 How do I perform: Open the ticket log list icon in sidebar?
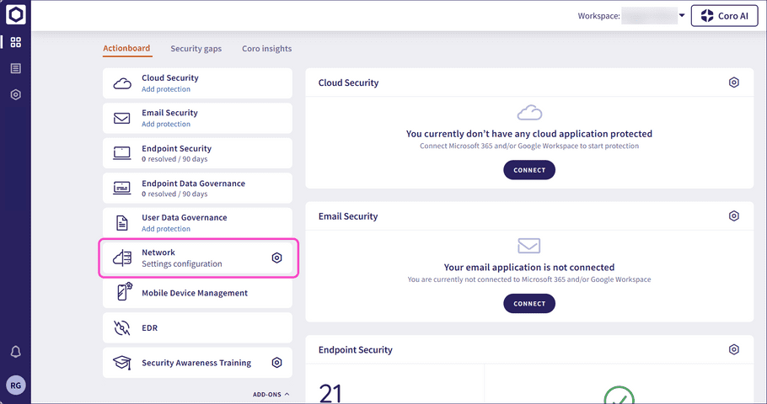click(16, 68)
